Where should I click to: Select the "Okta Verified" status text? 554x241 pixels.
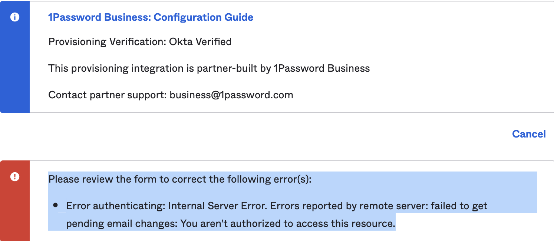pos(200,41)
